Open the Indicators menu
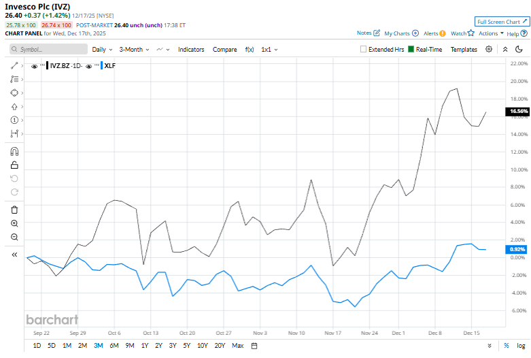The height and width of the screenshot is (358, 531). tap(191, 50)
